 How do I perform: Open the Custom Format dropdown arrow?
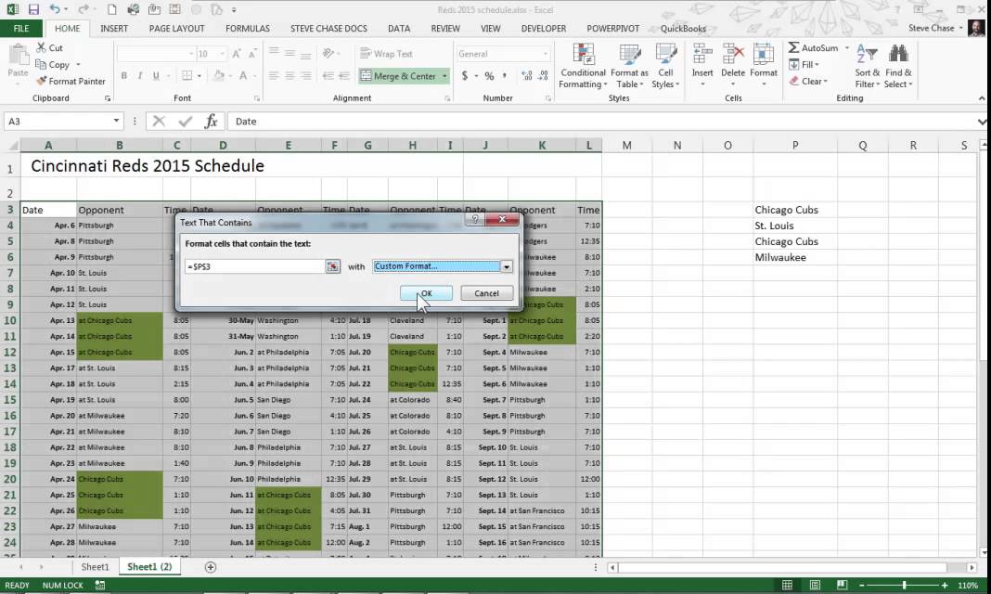click(507, 266)
